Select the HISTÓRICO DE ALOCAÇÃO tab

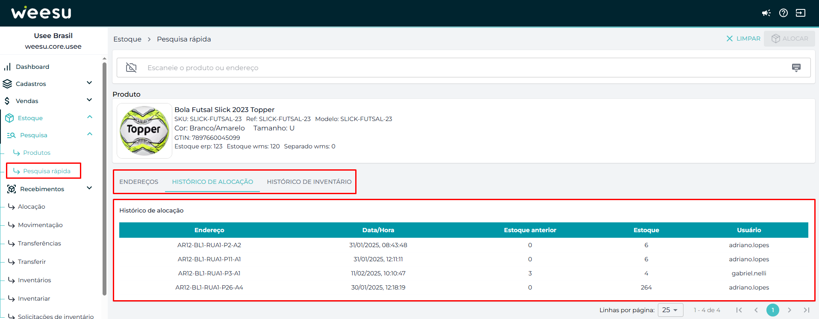point(212,182)
